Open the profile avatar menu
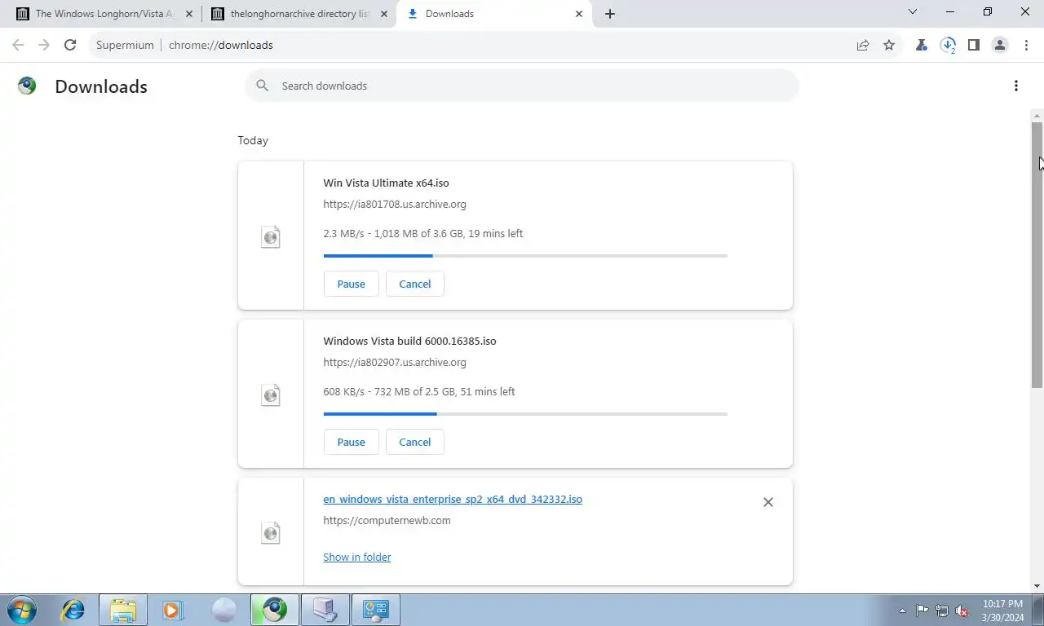1044x626 pixels. 1000,45
